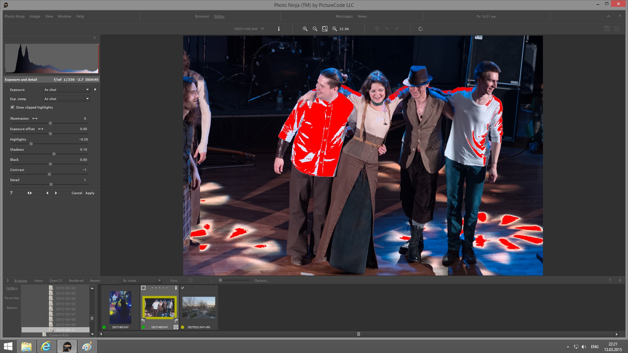Click the fit image to window icon
This screenshot has width=628, height=353.
[x=324, y=29]
